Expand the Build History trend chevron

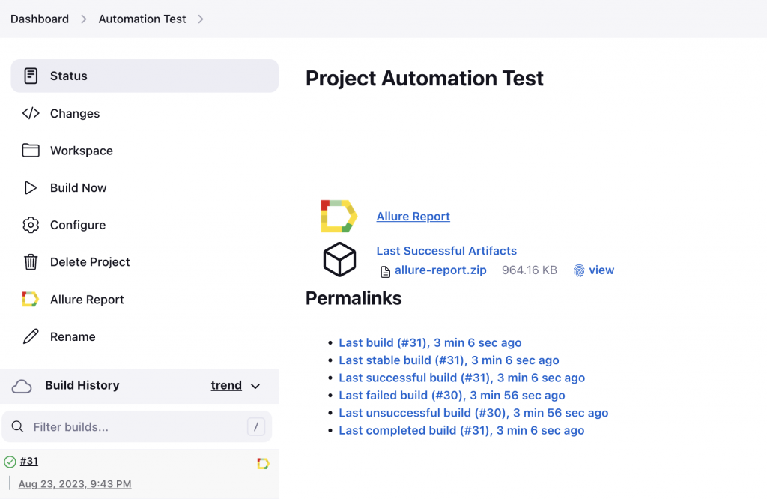coord(255,386)
